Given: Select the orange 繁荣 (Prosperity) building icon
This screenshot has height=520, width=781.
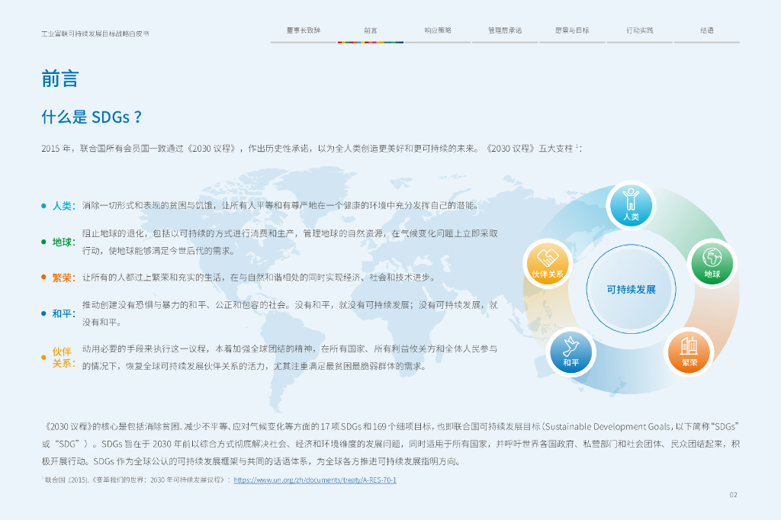Looking at the screenshot, I should [x=689, y=351].
